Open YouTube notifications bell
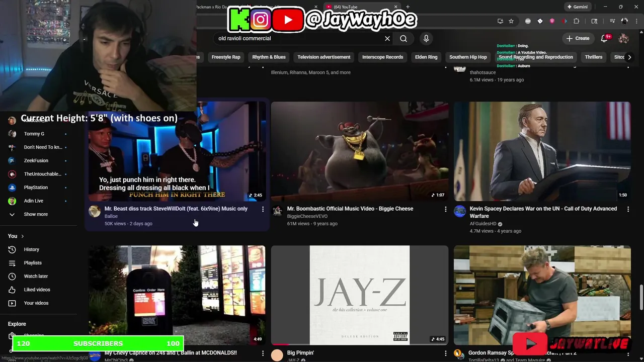This screenshot has width=644, height=362. (x=604, y=38)
